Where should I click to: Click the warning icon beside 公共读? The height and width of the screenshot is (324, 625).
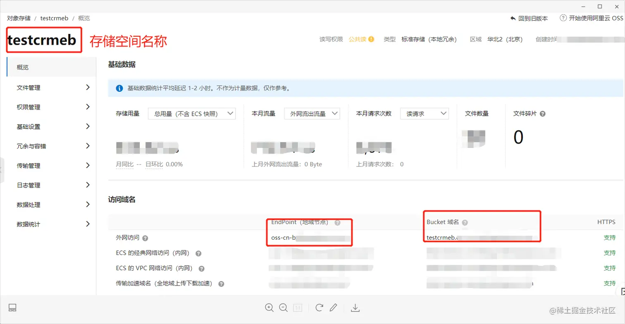pyautogui.click(x=371, y=39)
